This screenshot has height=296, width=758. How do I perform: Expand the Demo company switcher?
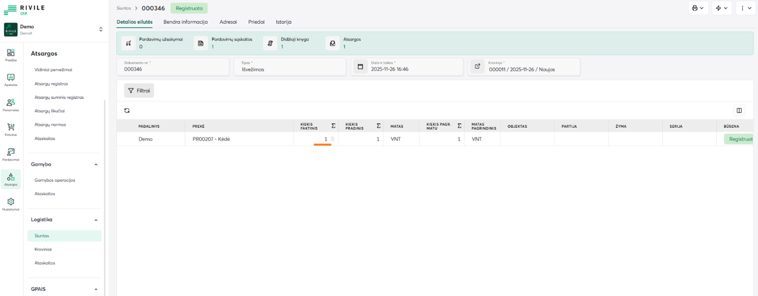pyautogui.click(x=101, y=29)
